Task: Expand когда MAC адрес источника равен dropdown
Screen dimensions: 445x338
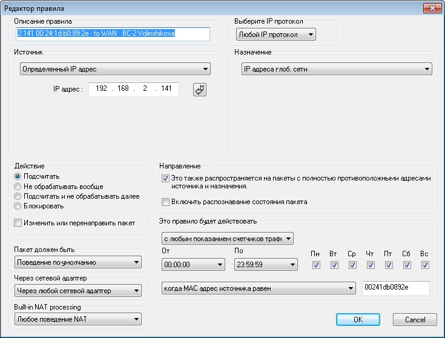Action: 259,288
